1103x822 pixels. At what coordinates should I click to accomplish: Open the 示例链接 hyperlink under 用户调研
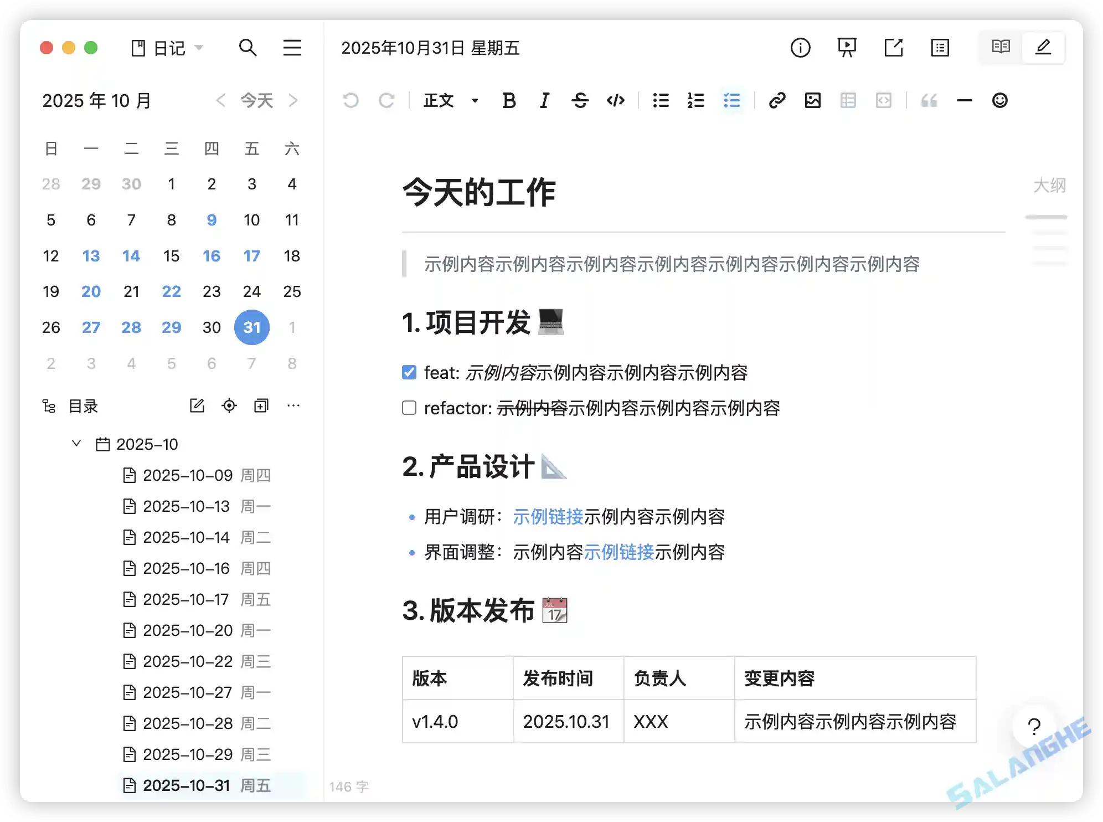coord(547,517)
